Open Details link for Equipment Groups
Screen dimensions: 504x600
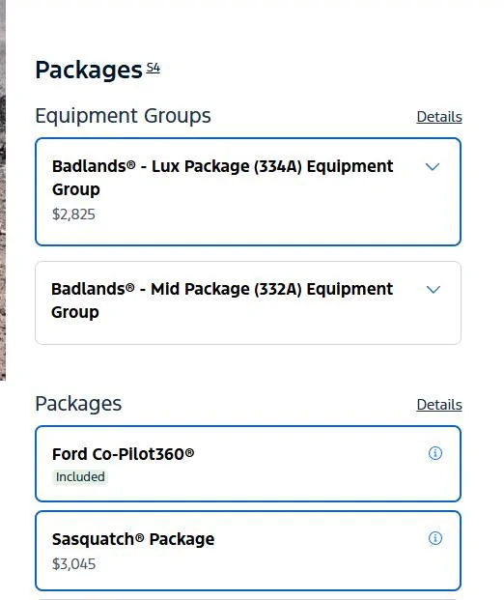click(439, 117)
